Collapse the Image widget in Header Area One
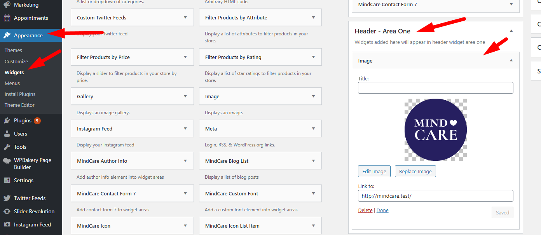 pos(511,61)
